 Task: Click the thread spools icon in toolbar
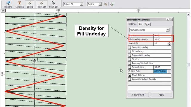coord(105,4)
